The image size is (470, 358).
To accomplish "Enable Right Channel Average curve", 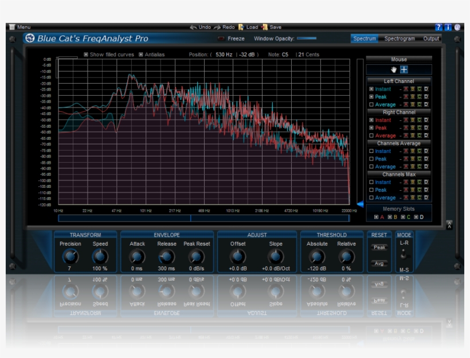I will [371, 135].
